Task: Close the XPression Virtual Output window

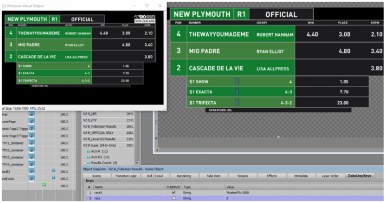Action: [x=160, y=6]
